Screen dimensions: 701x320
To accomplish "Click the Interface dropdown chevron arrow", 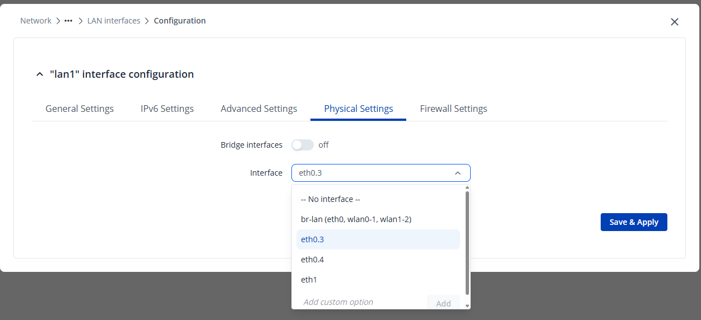I will 457,173.
